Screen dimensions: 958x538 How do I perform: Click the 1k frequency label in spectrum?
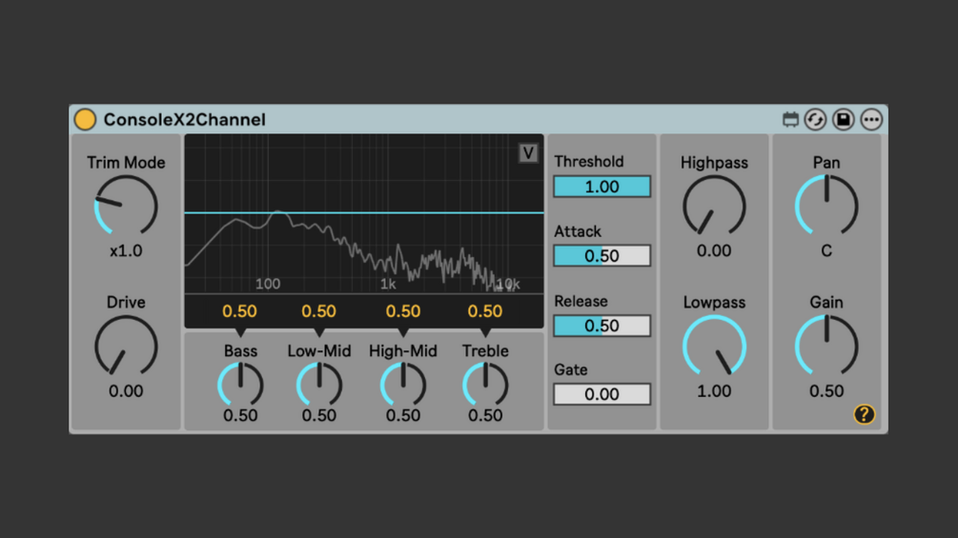[388, 285]
